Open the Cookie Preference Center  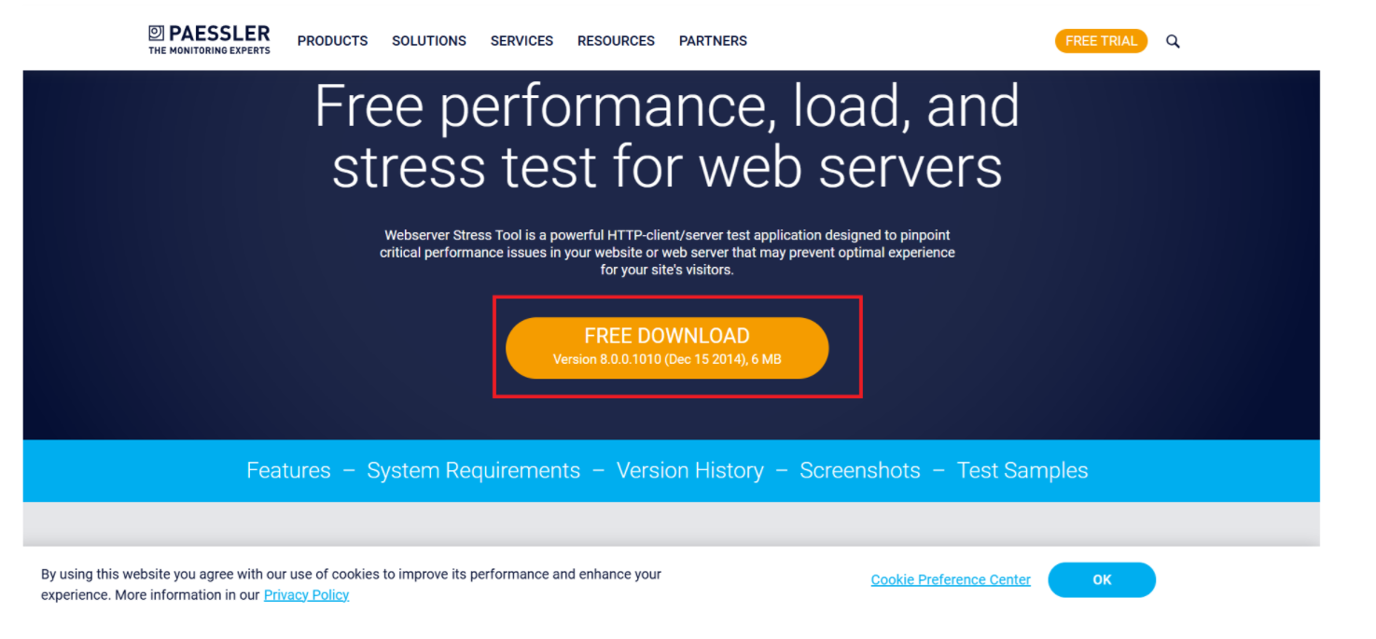pyautogui.click(x=951, y=580)
